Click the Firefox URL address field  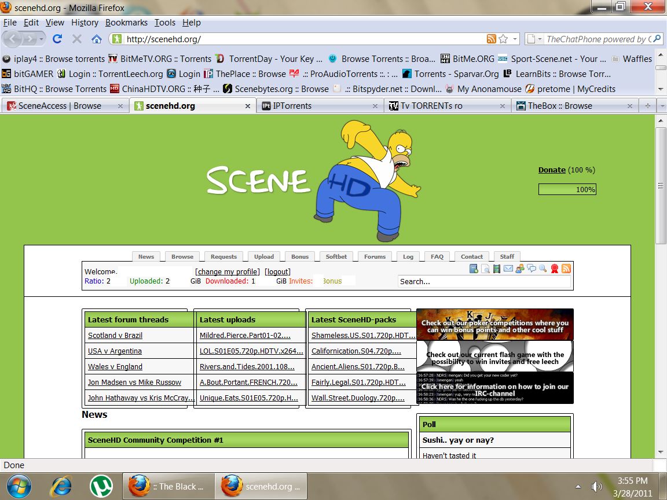tap(304, 39)
